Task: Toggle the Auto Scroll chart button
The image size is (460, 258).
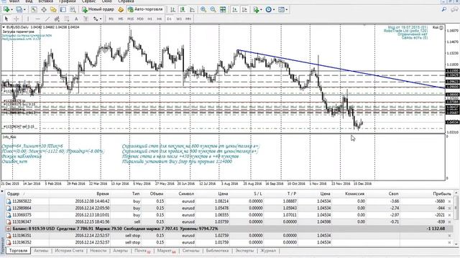Action: pos(235,9)
